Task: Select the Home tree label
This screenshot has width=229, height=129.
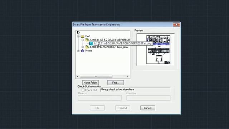Action: point(88,51)
